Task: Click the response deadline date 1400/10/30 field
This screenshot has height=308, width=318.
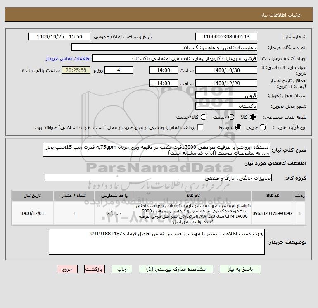Action: (x=226, y=70)
